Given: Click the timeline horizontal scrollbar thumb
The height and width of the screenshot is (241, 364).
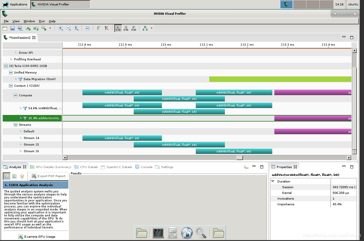Looking at the screenshot, I should pos(240,158).
